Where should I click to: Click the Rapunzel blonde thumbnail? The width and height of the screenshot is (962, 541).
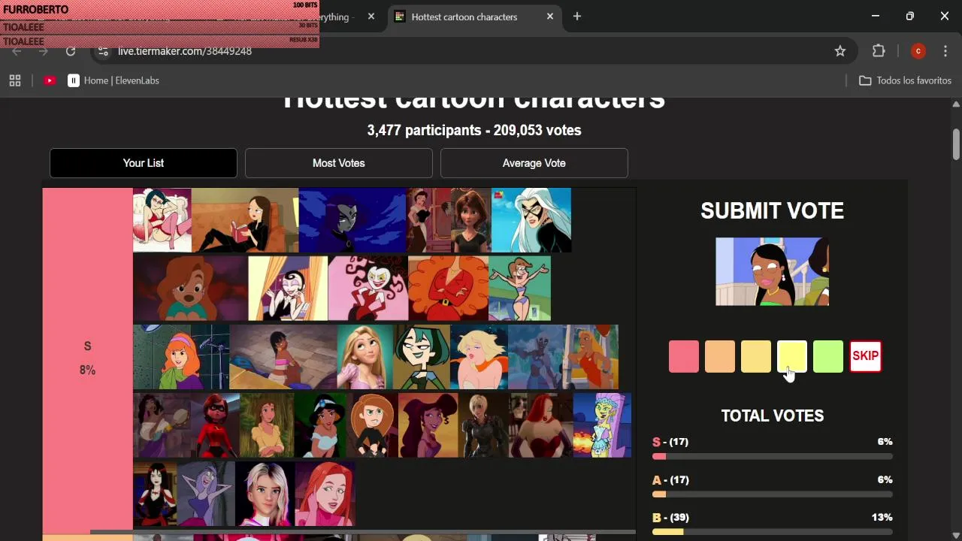[x=365, y=357]
